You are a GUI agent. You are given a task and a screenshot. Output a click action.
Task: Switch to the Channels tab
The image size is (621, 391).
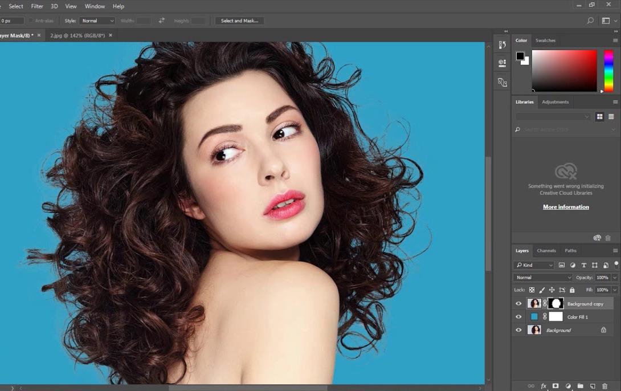[546, 250]
